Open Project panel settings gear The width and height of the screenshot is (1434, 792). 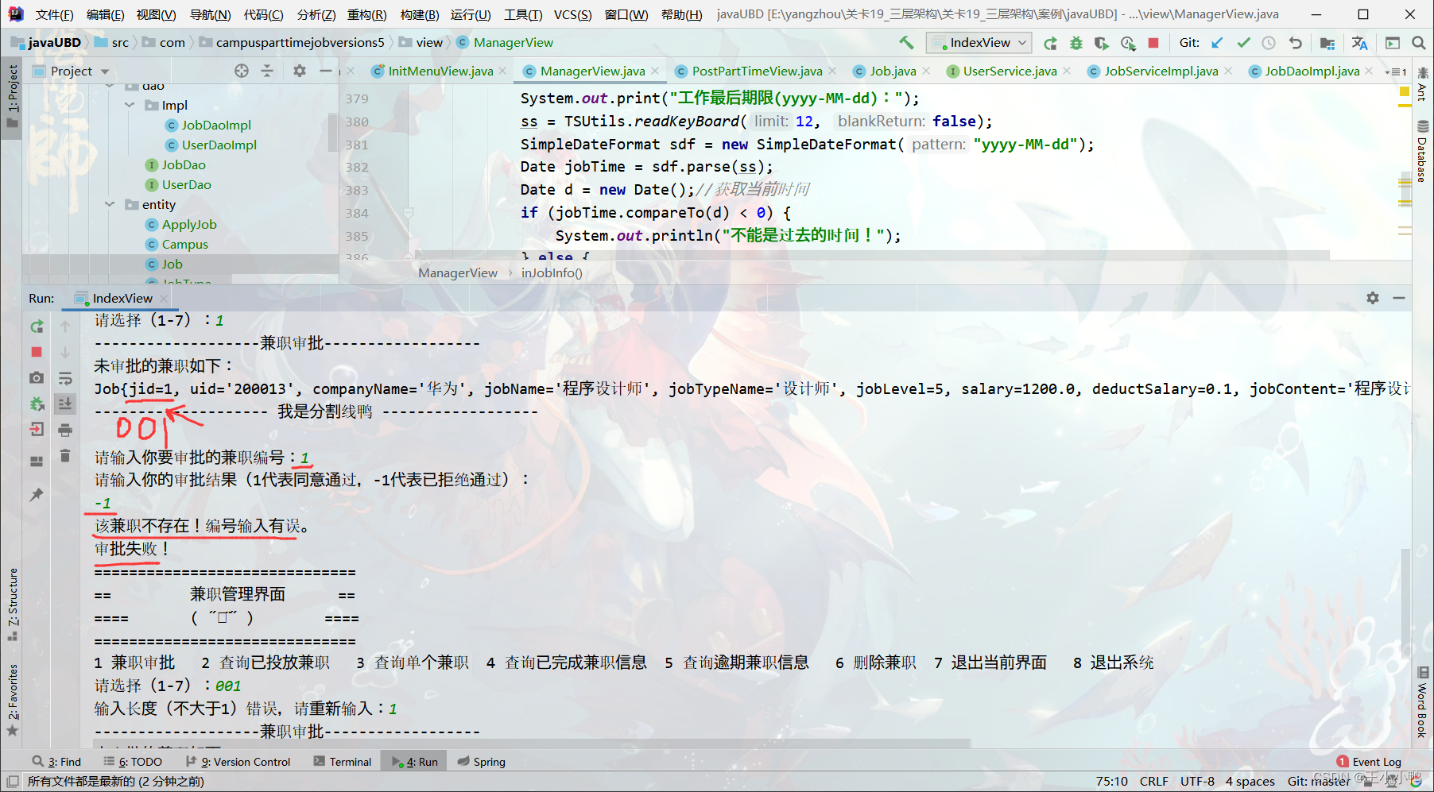300,71
